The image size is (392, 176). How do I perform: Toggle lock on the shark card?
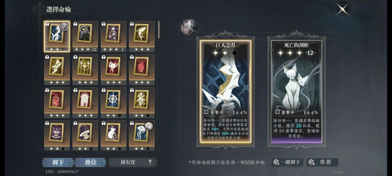pyautogui.click(x=132, y=24)
